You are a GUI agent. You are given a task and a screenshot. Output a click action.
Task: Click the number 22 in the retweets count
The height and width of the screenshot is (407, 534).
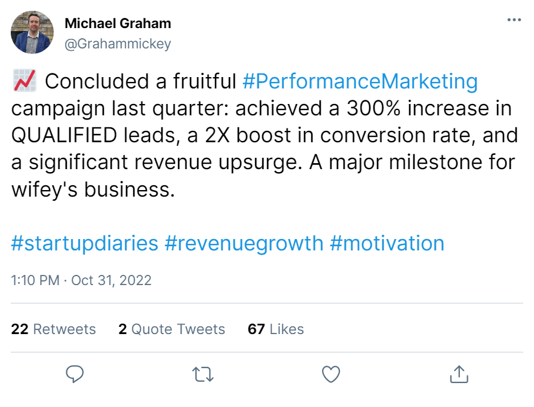[x=20, y=329]
